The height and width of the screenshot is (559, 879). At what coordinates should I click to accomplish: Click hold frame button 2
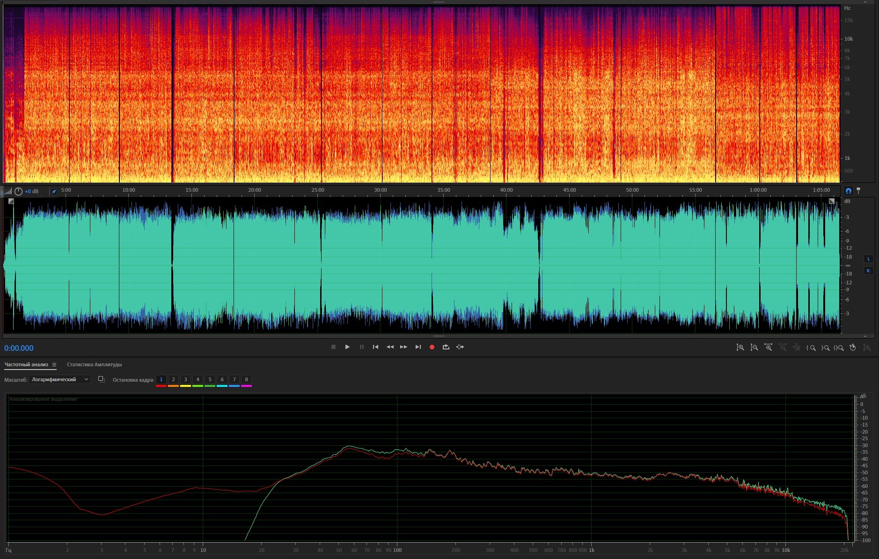coord(173,379)
